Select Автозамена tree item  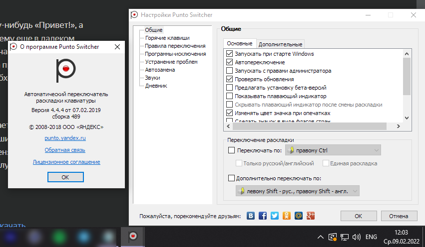(x=160, y=70)
